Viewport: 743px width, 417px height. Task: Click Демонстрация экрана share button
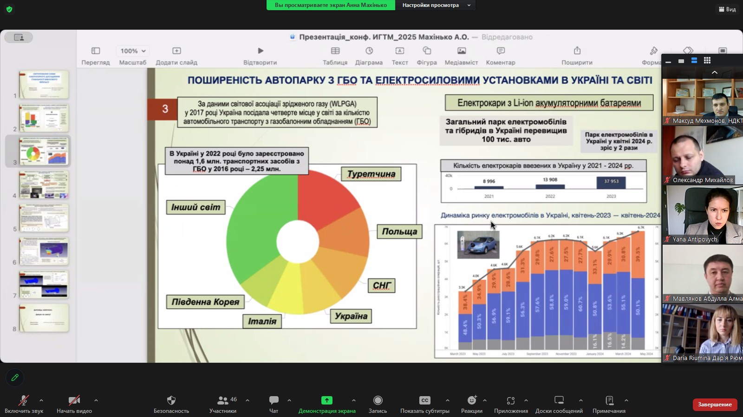[x=327, y=401]
